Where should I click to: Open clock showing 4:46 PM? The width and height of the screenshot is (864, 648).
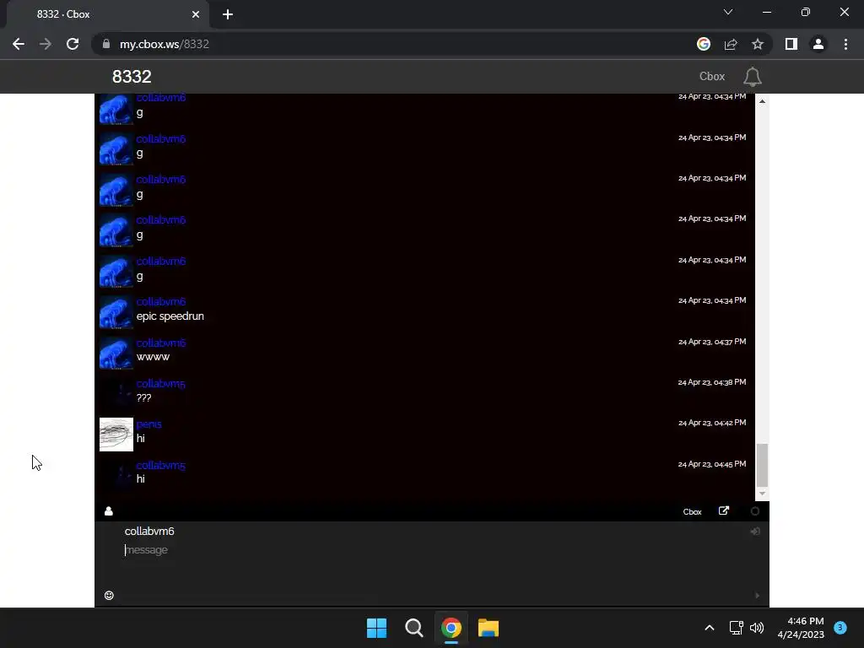click(x=801, y=628)
